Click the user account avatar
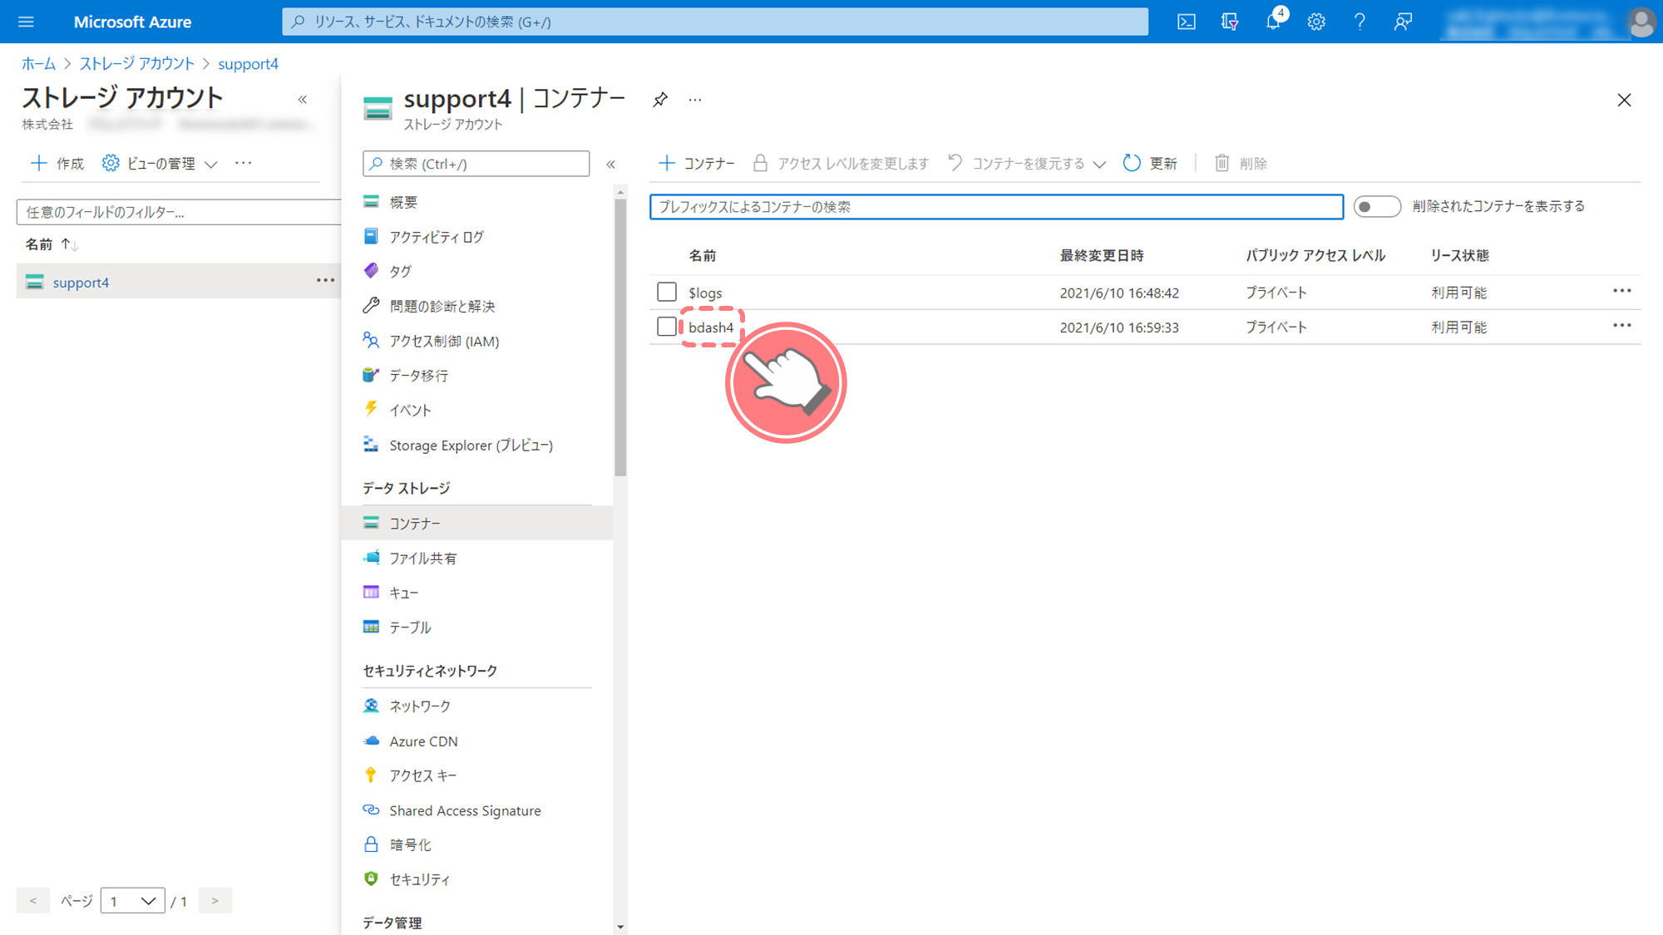 pos(1641,22)
